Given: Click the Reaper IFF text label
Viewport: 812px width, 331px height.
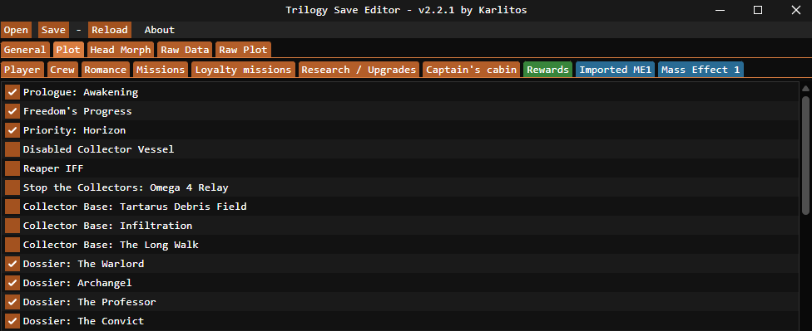Looking at the screenshot, I should coord(53,169).
